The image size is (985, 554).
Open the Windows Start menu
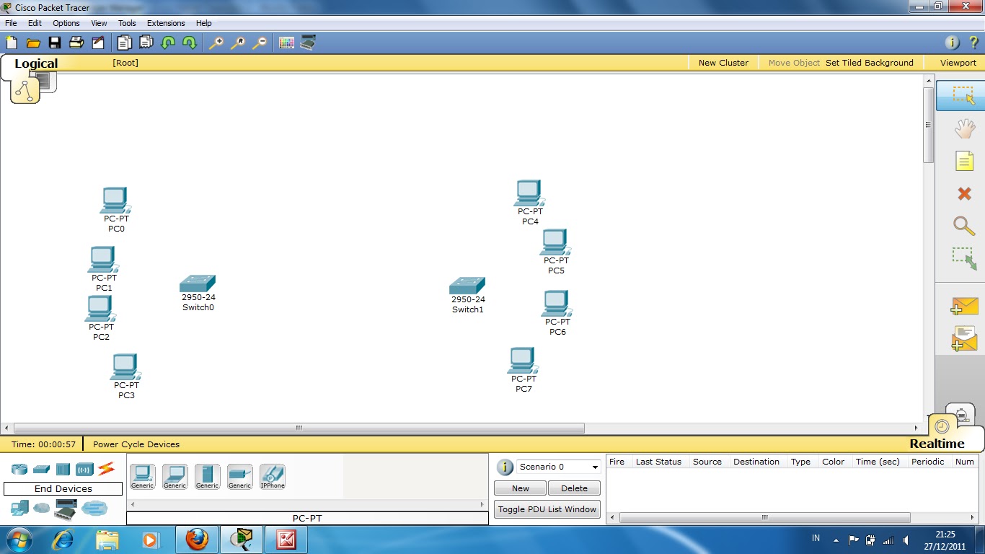point(18,540)
